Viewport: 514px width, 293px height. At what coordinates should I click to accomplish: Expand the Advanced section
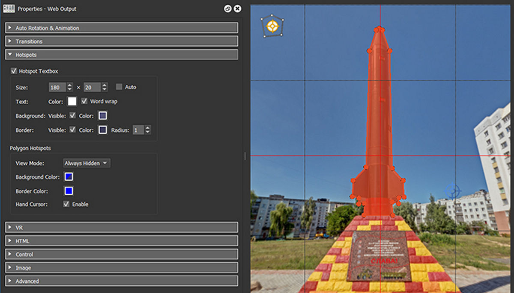[122, 281]
